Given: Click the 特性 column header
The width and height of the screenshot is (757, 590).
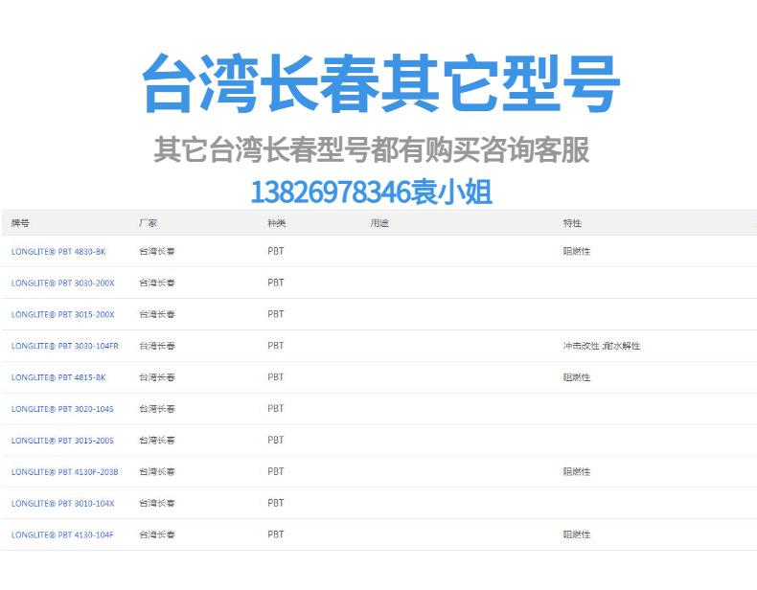Looking at the screenshot, I should pyautogui.click(x=572, y=223).
